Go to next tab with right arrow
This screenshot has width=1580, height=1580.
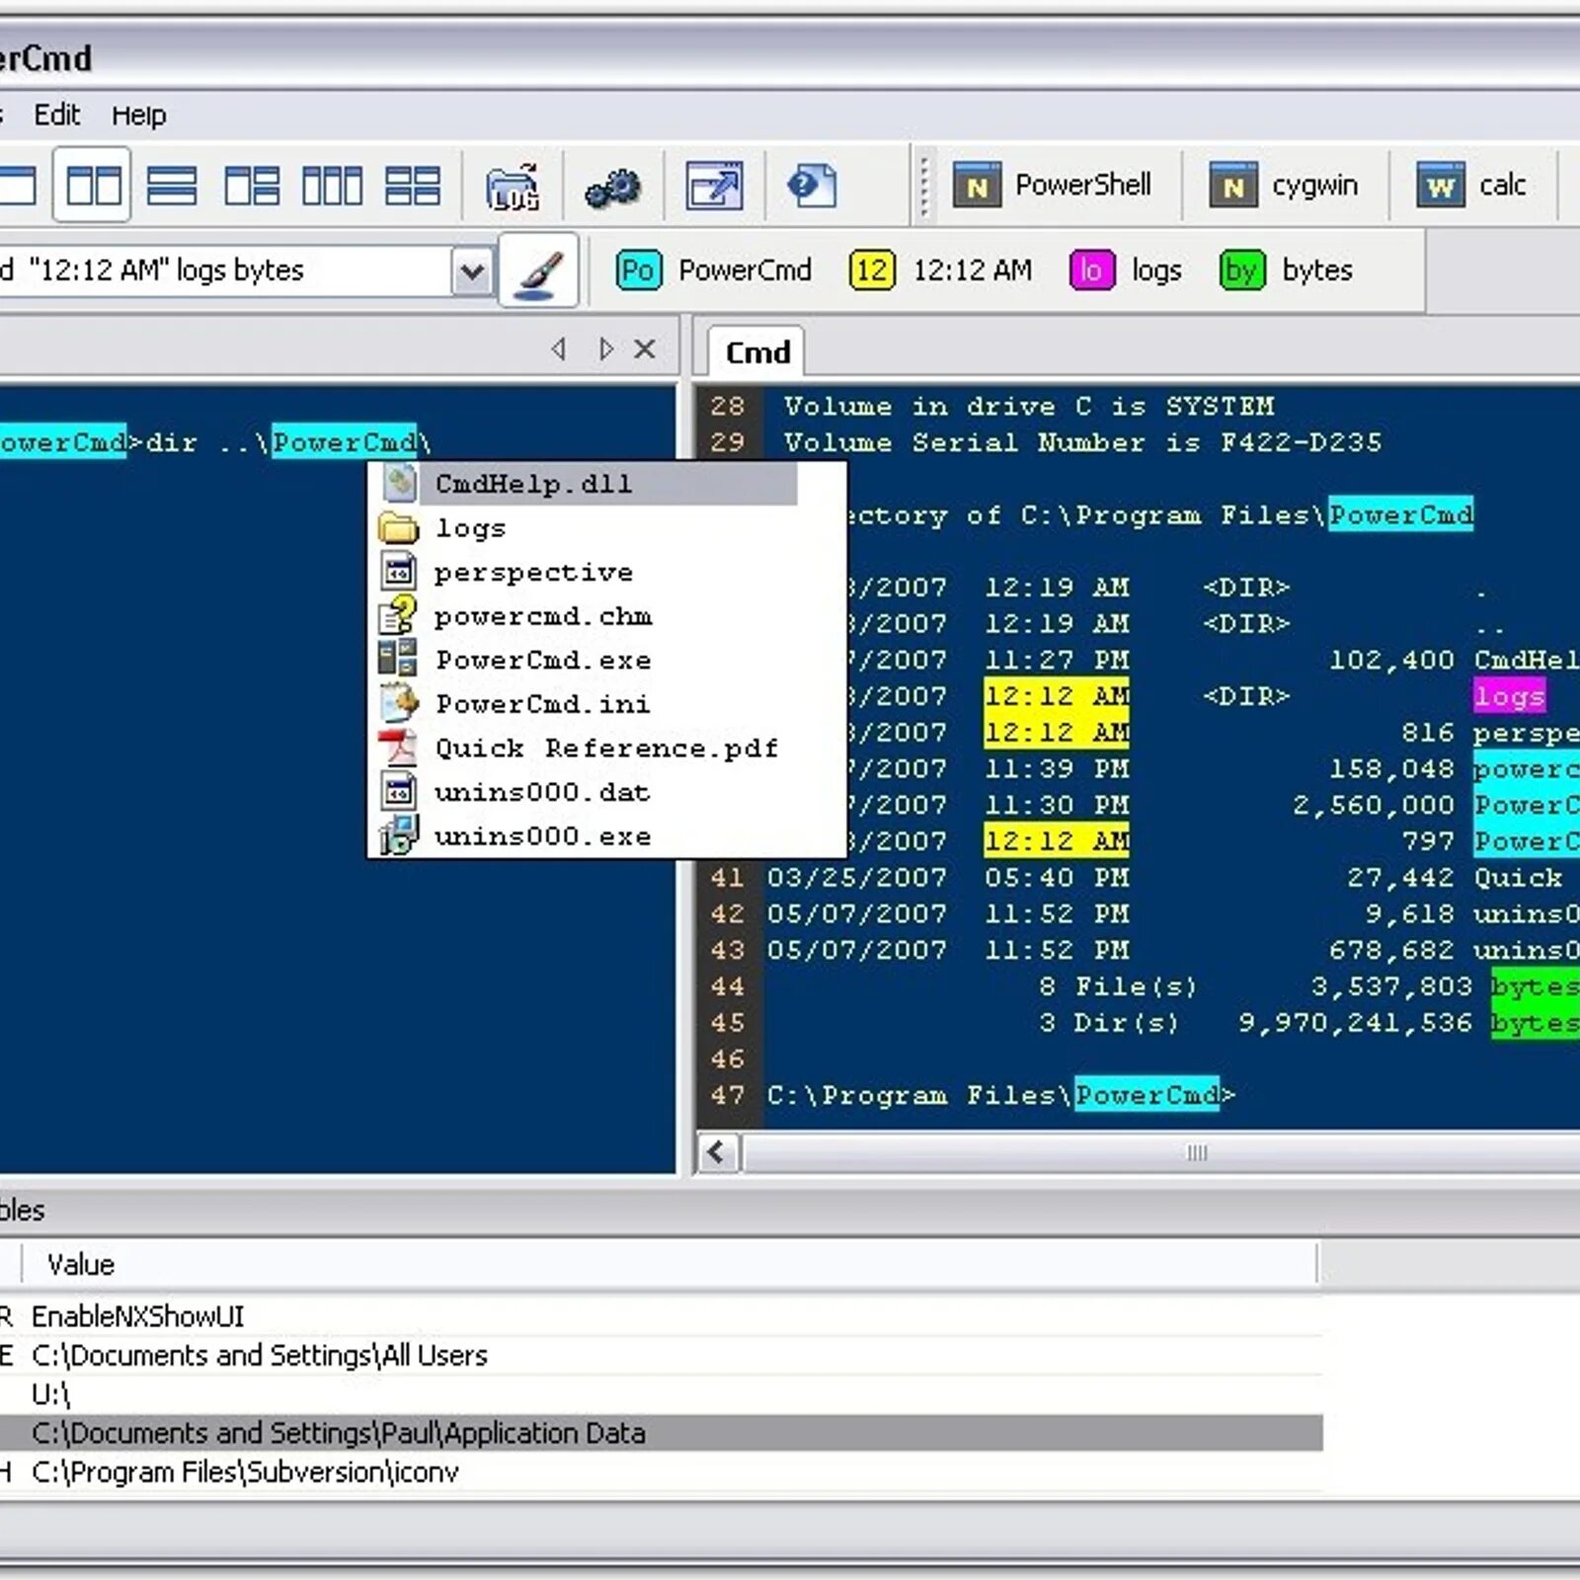(606, 349)
